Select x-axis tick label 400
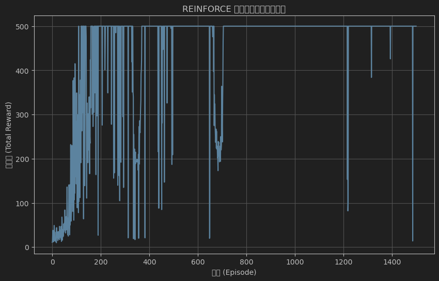The image size is (439, 281). [x=149, y=262]
